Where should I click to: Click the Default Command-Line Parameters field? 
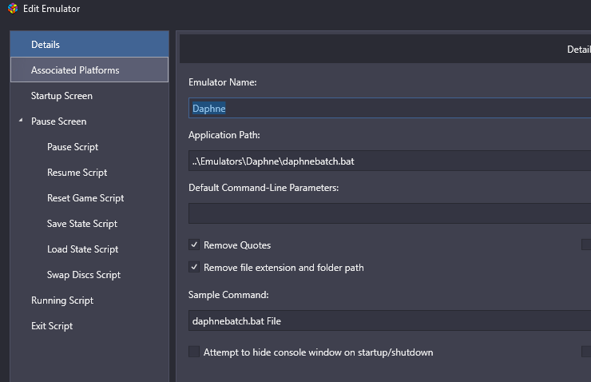(x=390, y=213)
